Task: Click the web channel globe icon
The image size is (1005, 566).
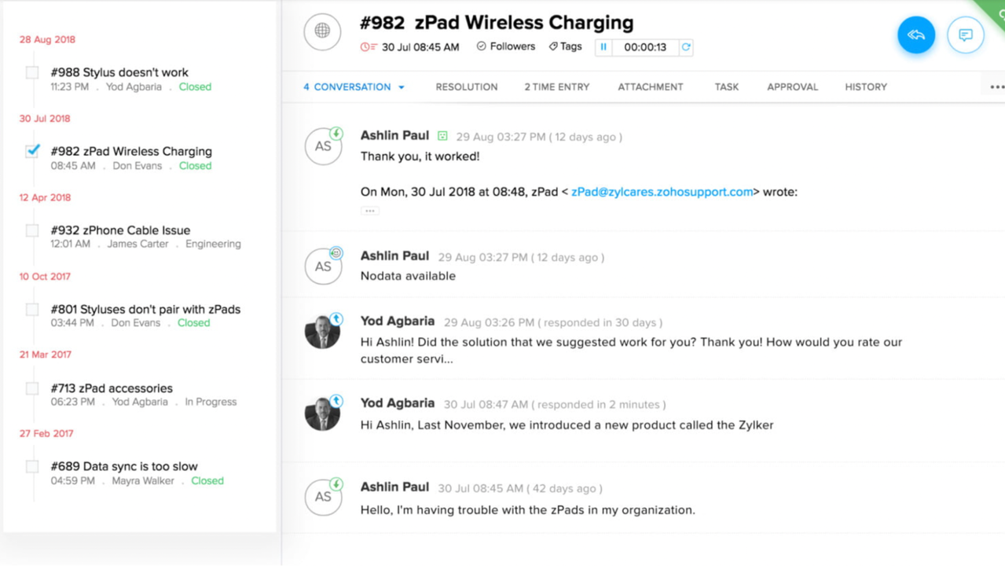Action: click(x=322, y=31)
